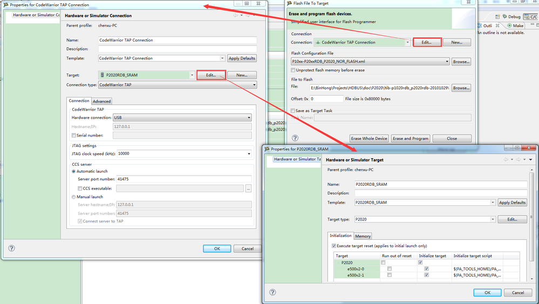Open the Flash Configuration File dropdown
539x304 pixels.
tap(447, 62)
